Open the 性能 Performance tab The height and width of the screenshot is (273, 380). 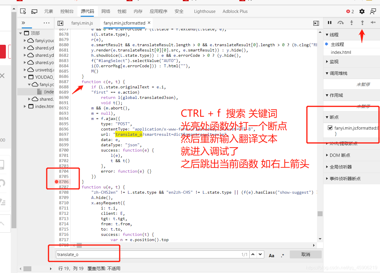pyautogui.click(x=122, y=11)
